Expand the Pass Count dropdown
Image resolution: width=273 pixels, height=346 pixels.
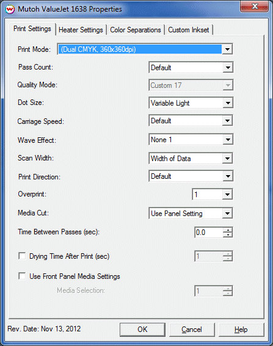click(191, 68)
